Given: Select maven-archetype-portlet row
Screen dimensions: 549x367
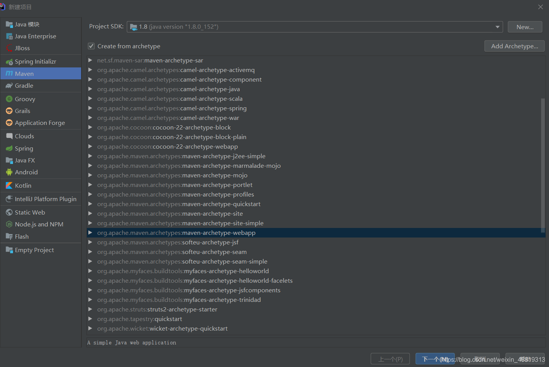Looking at the screenshot, I should (x=316, y=185).
